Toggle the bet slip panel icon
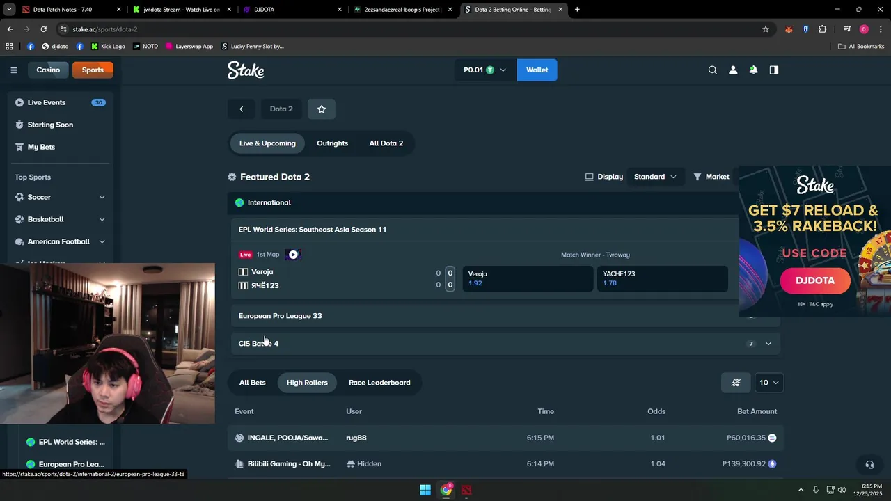 773,70
